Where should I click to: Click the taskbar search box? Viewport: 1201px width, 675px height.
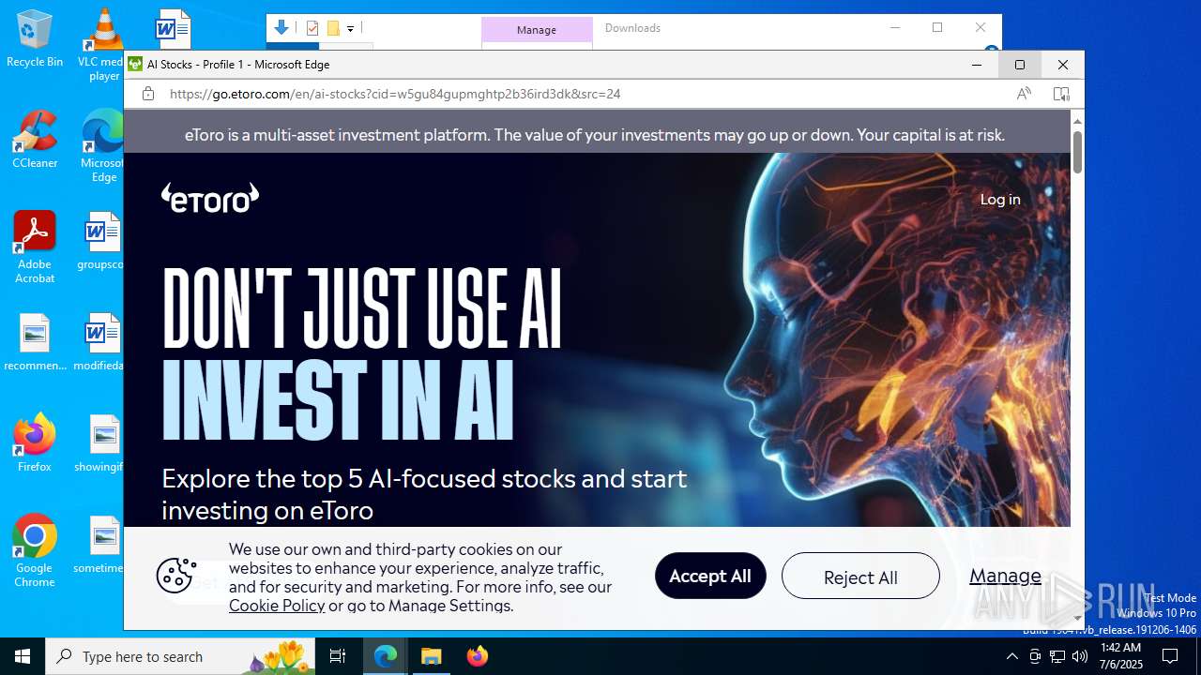coord(180,656)
